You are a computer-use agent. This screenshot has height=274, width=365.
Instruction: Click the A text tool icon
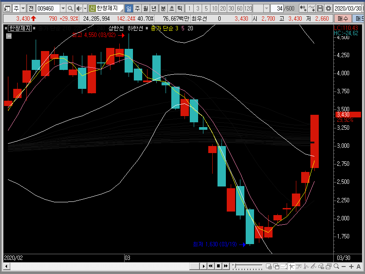[x=358, y=267]
